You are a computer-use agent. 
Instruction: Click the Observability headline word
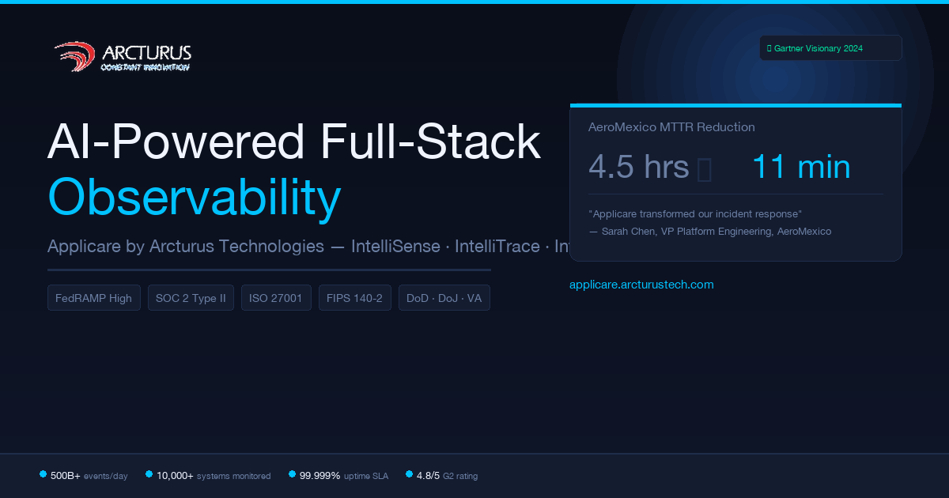[x=195, y=197]
